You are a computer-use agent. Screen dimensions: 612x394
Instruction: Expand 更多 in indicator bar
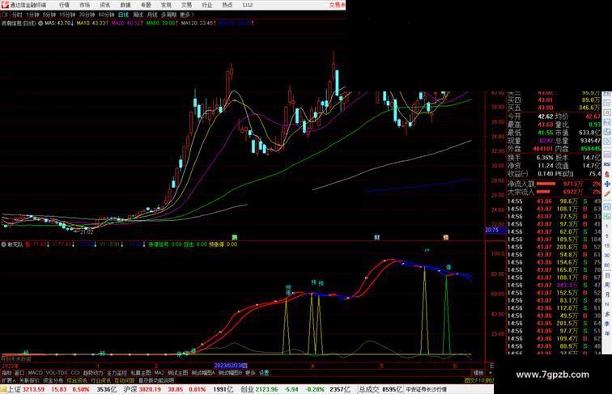click(x=250, y=373)
